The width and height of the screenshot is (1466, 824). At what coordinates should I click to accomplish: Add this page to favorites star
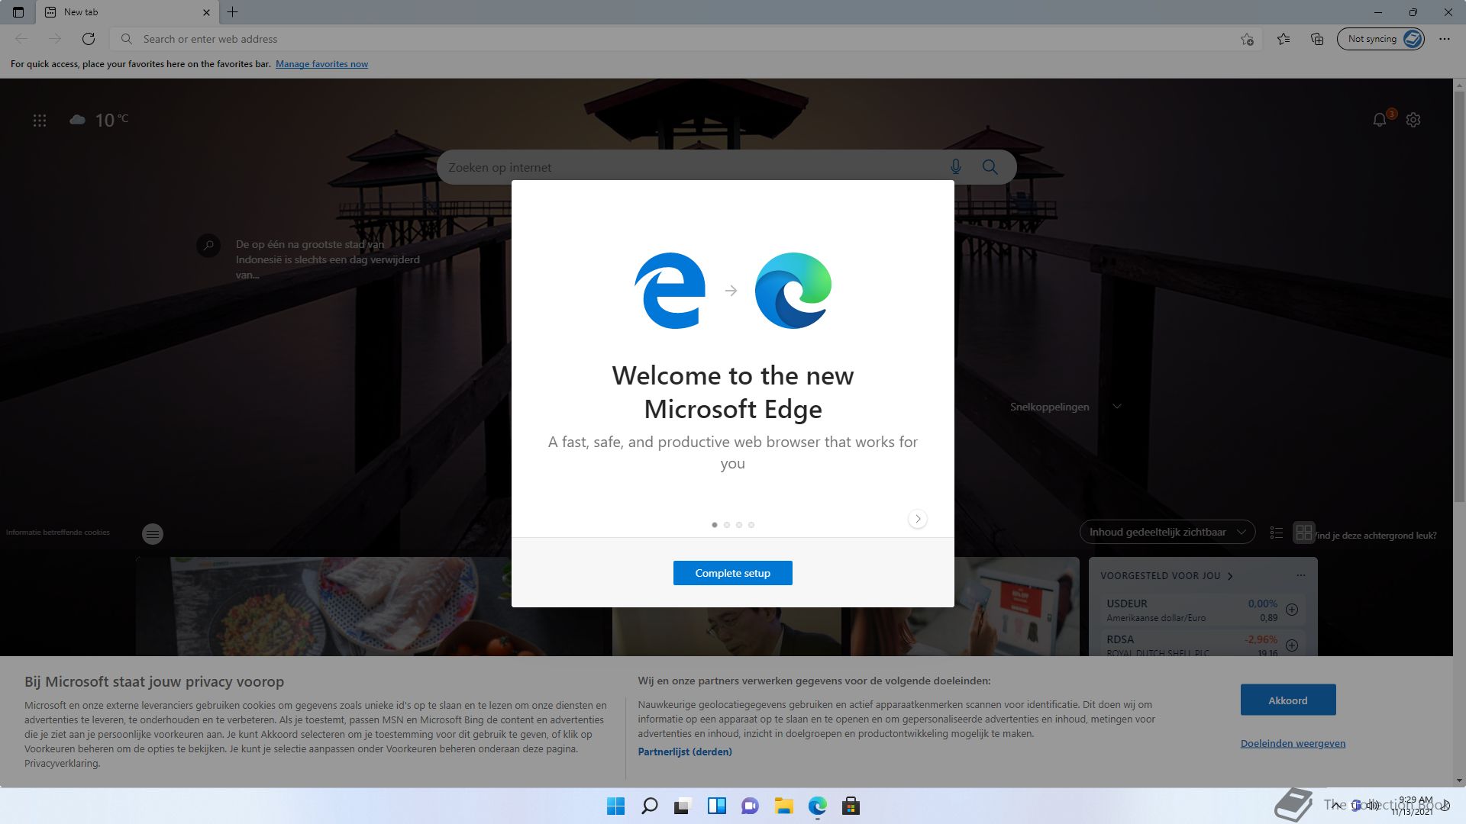pos(1247,39)
